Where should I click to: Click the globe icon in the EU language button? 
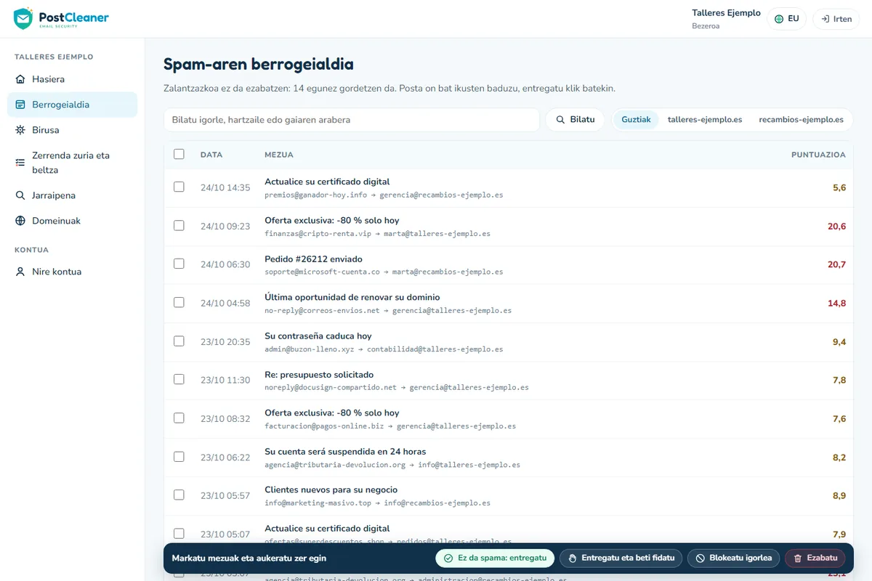coord(779,19)
